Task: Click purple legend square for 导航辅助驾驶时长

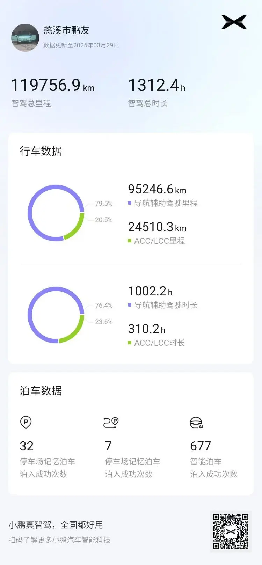Action: (x=130, y=305)
